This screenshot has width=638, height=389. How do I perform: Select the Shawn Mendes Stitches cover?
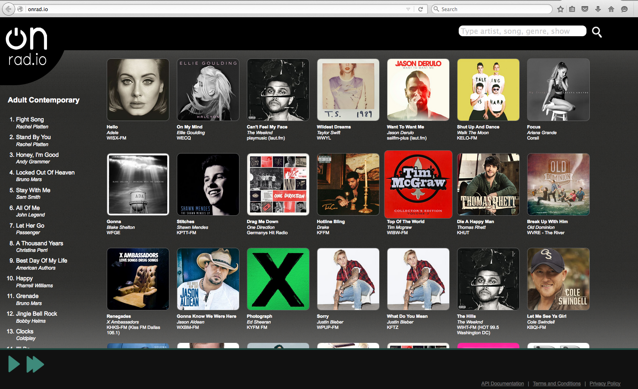coord(208,184)
